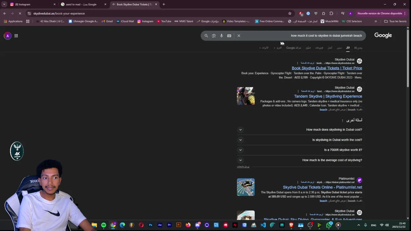Image resolution: width=411 pixels, height=231 pixels.
Task: Click the search magnifier icon in Google search box
Action: pyautogui.click(x=206, y=36)
